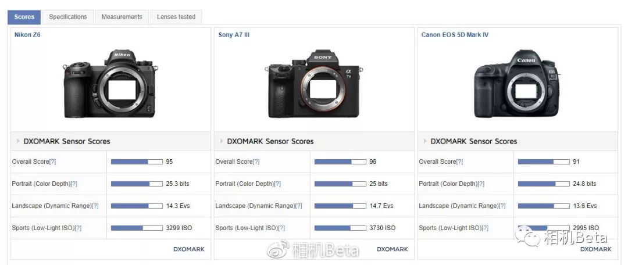Switch to the Specifications tab

(x=67, y=17)
